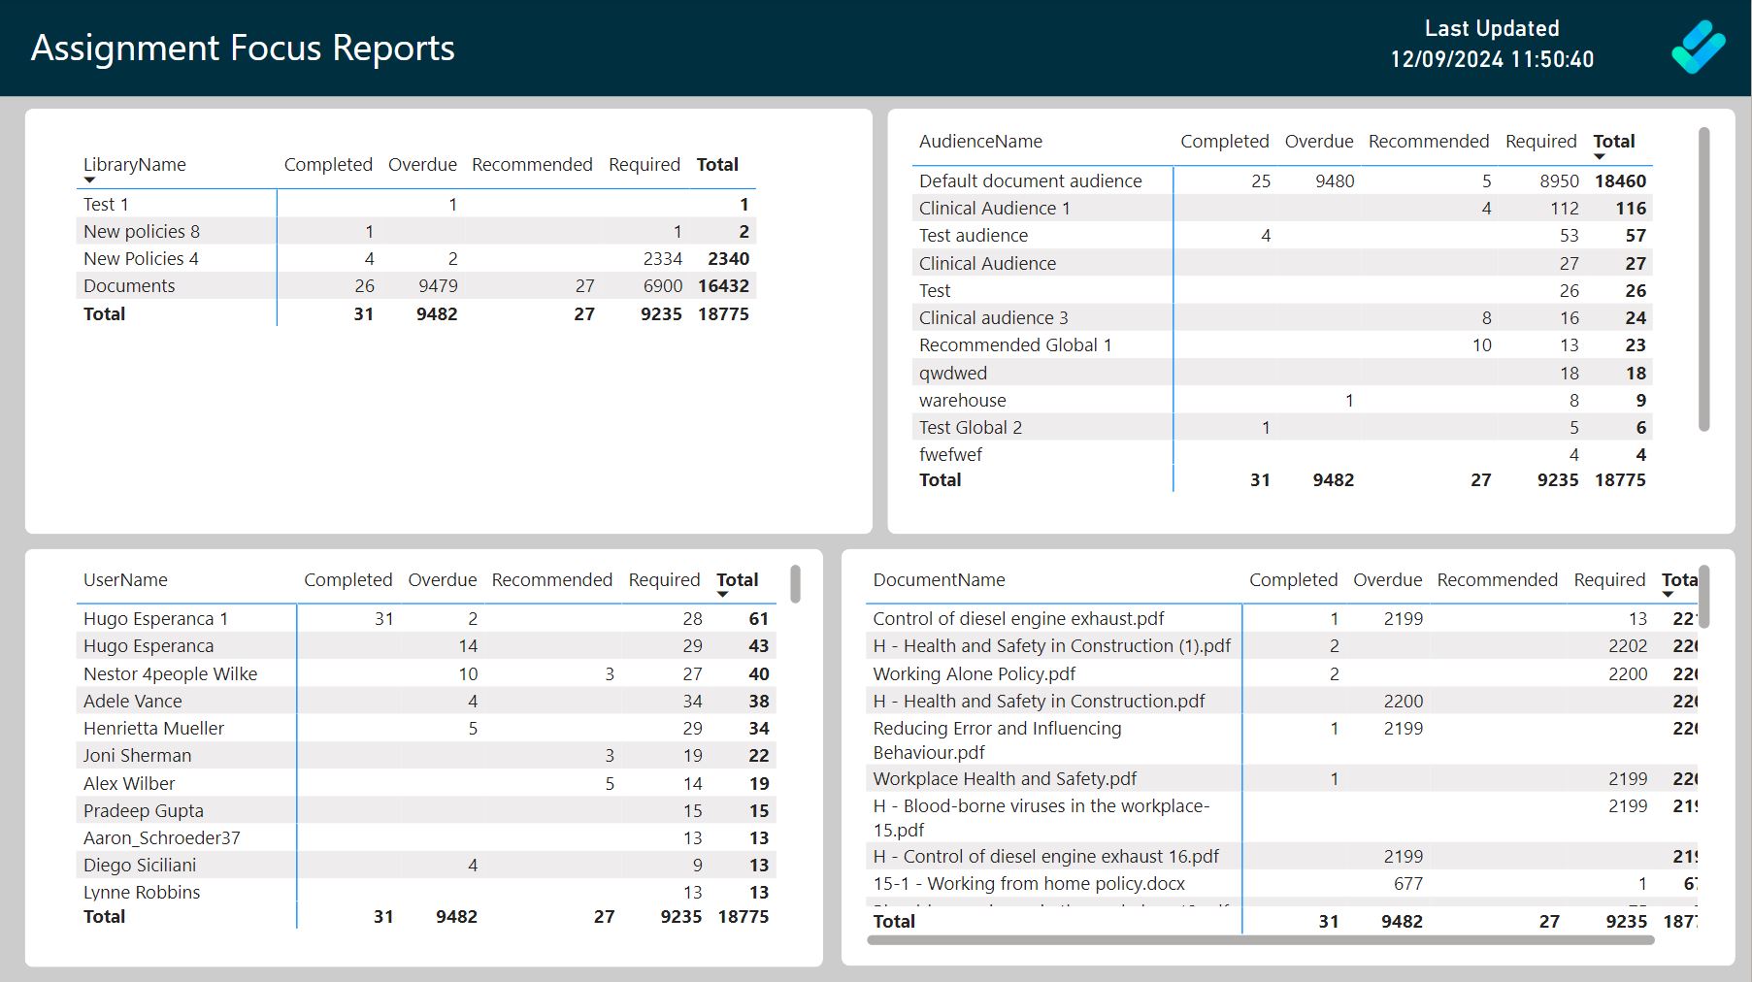Image resolution: width=1752 pixels, height=982 pixels.
Task: Select the 'Aaron_Schroeder37' user row
Action: click(x=426, y=838)
